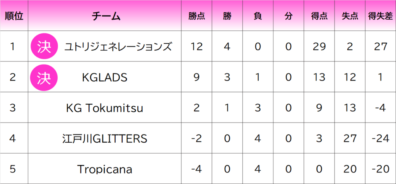
Task: Click the 分 column header
Action: [288, 16]
